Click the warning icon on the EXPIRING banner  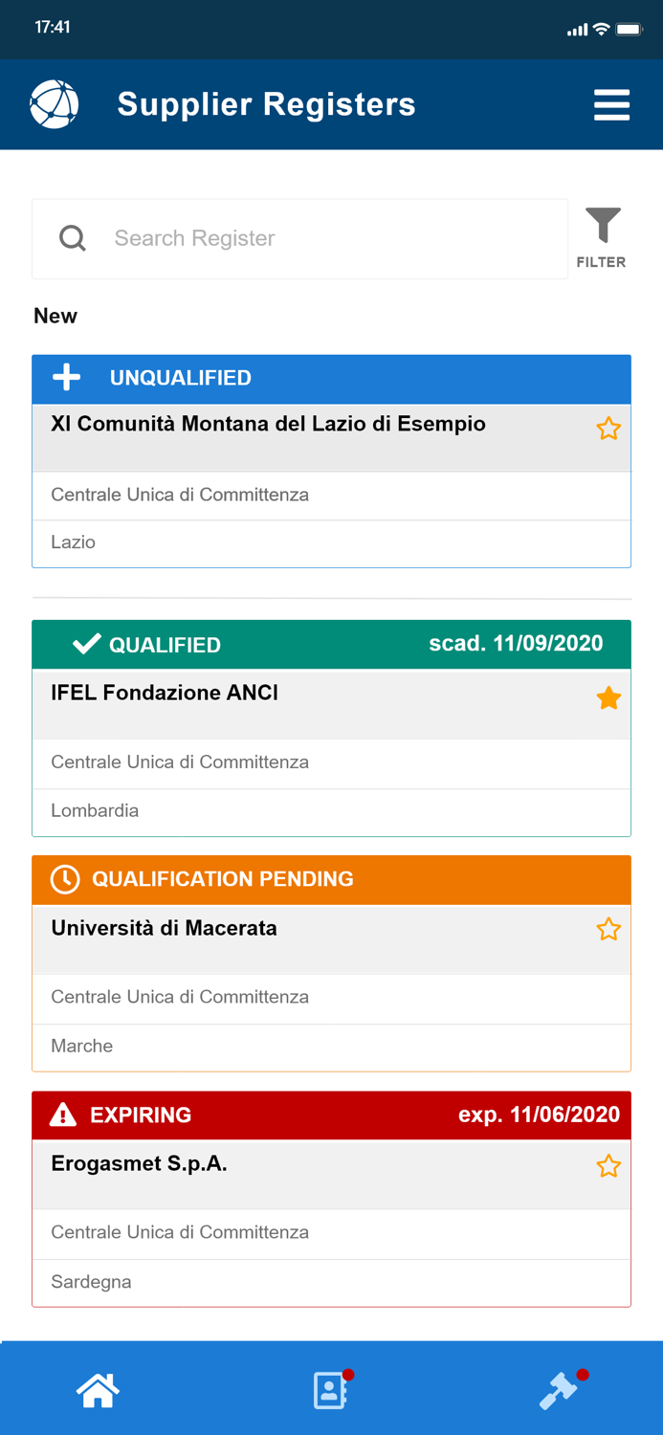click(65, 1115)
